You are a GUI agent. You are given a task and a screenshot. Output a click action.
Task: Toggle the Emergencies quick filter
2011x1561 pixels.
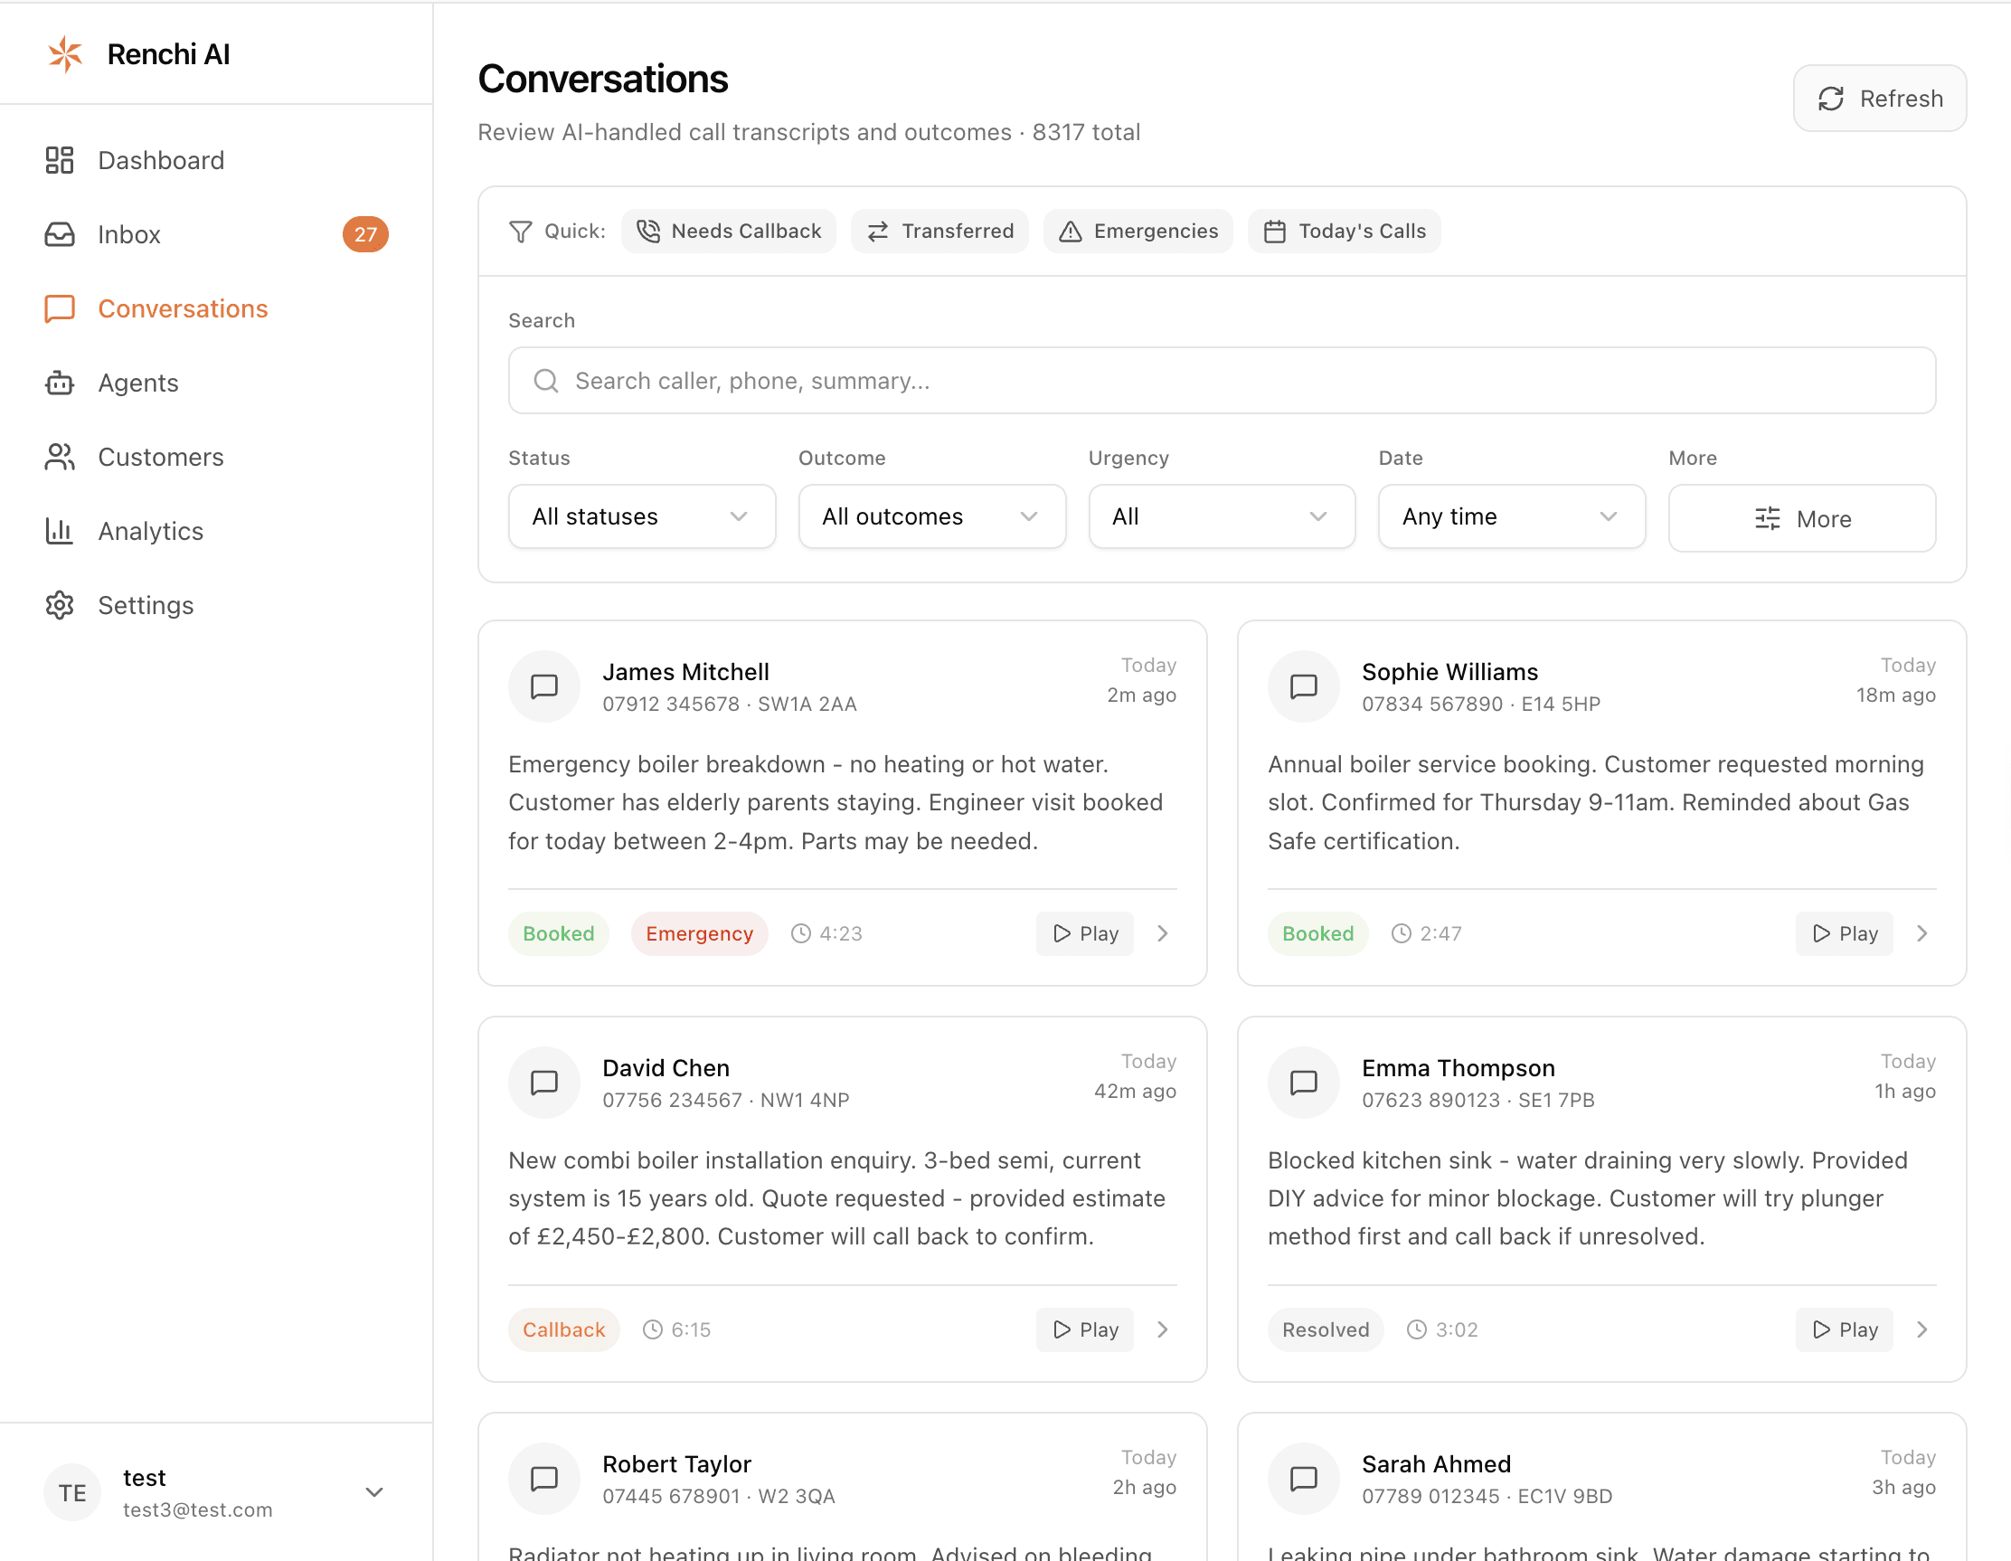pyautogui.click(x=1138, y=232)
